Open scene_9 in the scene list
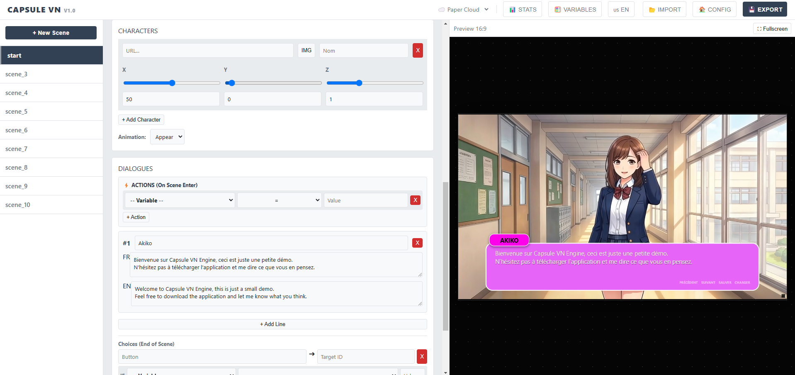795x375 pixels. tap(51, 186)
